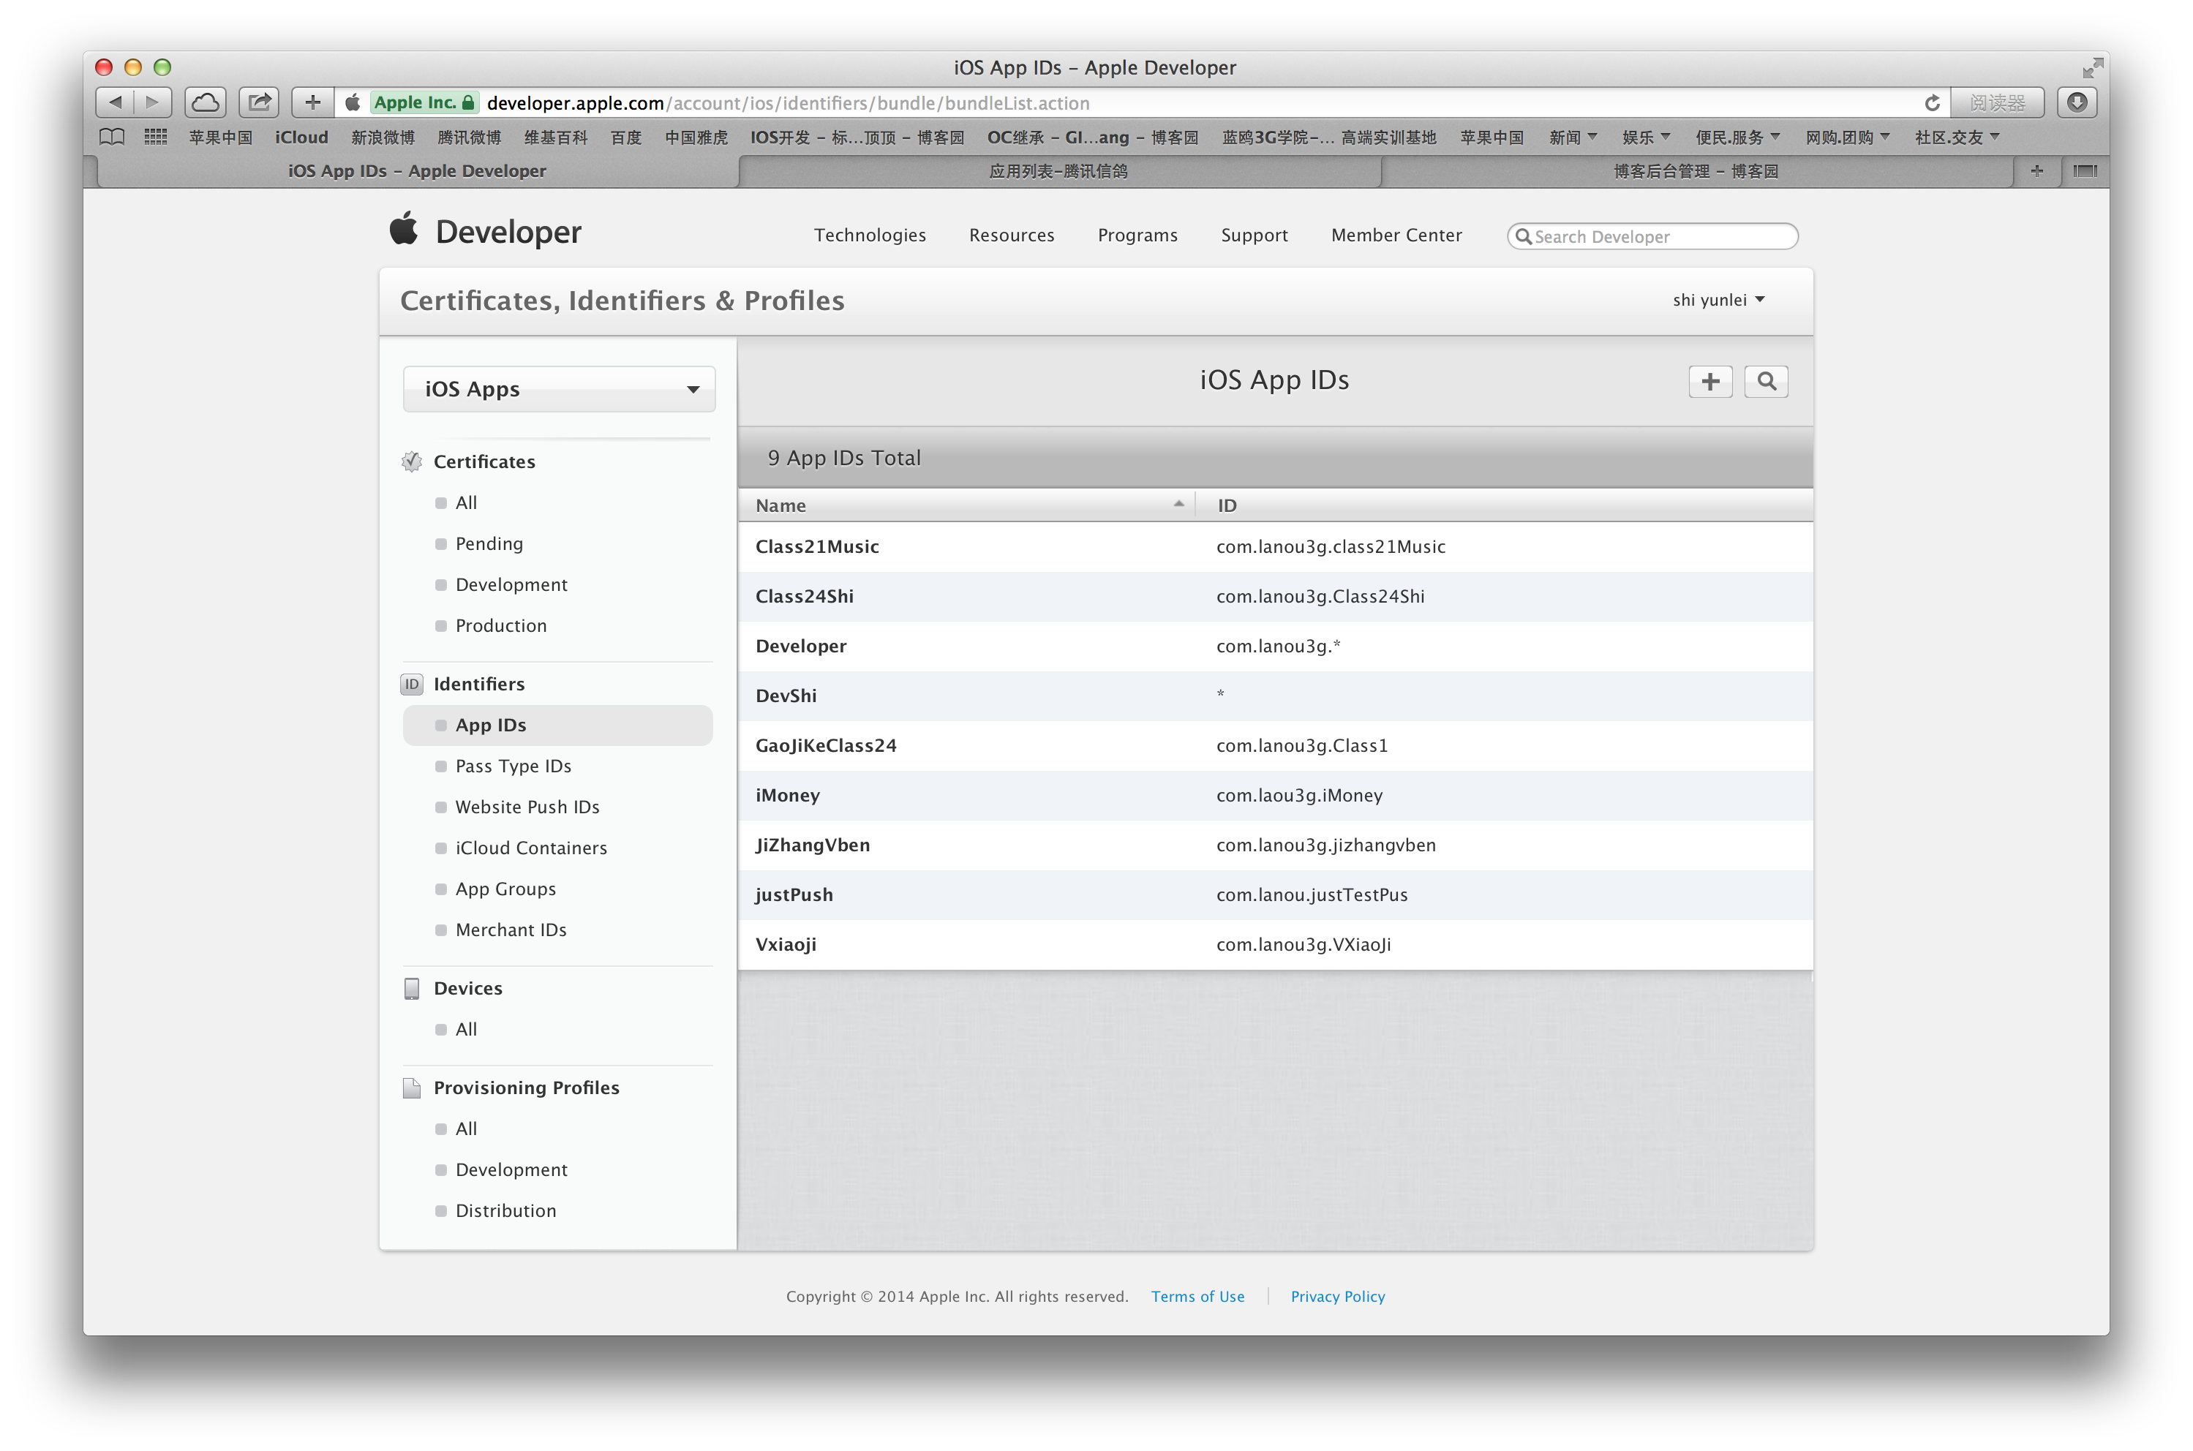Image resolution: width=2193 pixels, height=1451 pixels.
Task: Open the 百度 bookmark
Action: [x=625, y=137]
